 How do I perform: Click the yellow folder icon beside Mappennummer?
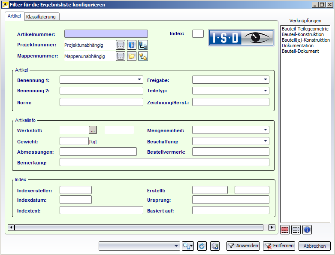pyautogui.click(x=132, y=56)
